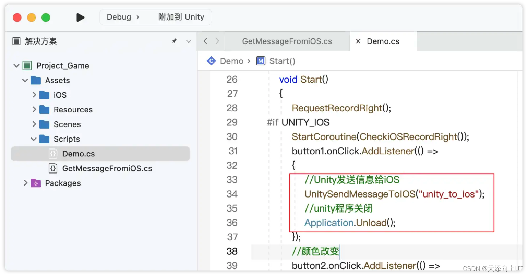The width and height of the screenshot is (528, 275).
Task: Click line number 26 in the gutter
Action: [x=232, y=80]
